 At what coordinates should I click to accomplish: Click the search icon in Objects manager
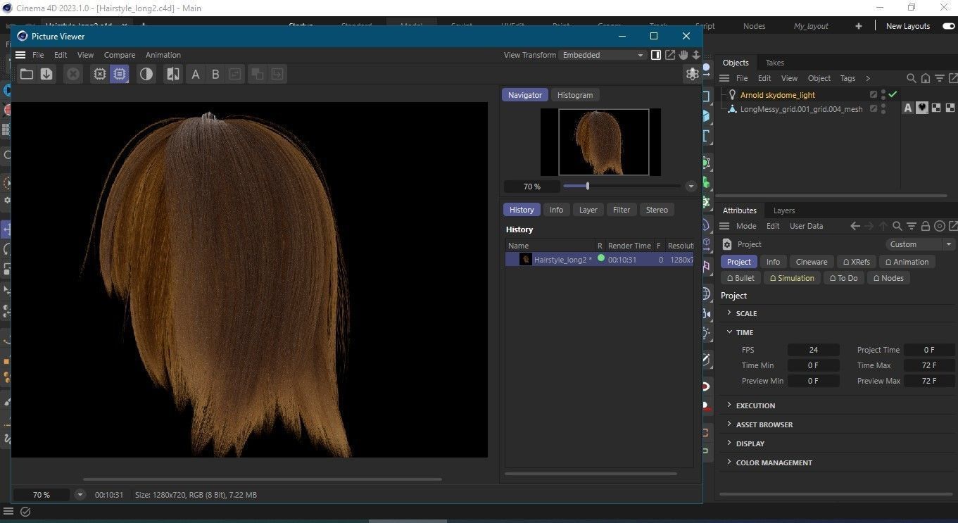click(911, 78)
